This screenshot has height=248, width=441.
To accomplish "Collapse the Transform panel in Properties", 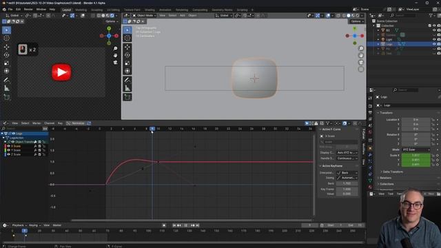I will (386, 113).
